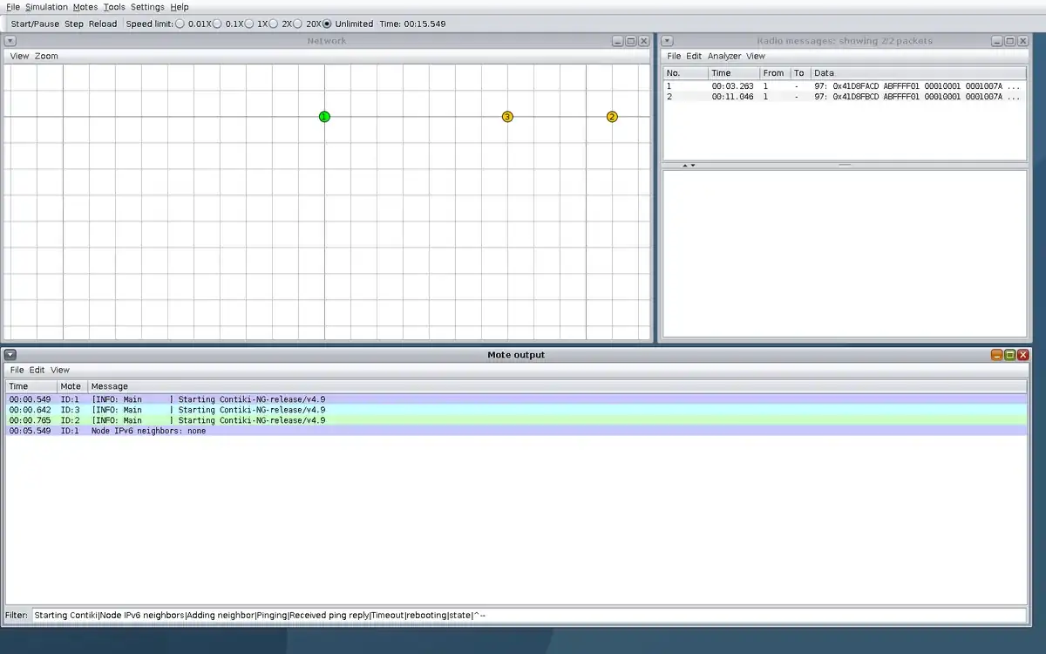1046x654 pixels.
Task: Select green mote 1 in the network
Action: pos(324,117)
